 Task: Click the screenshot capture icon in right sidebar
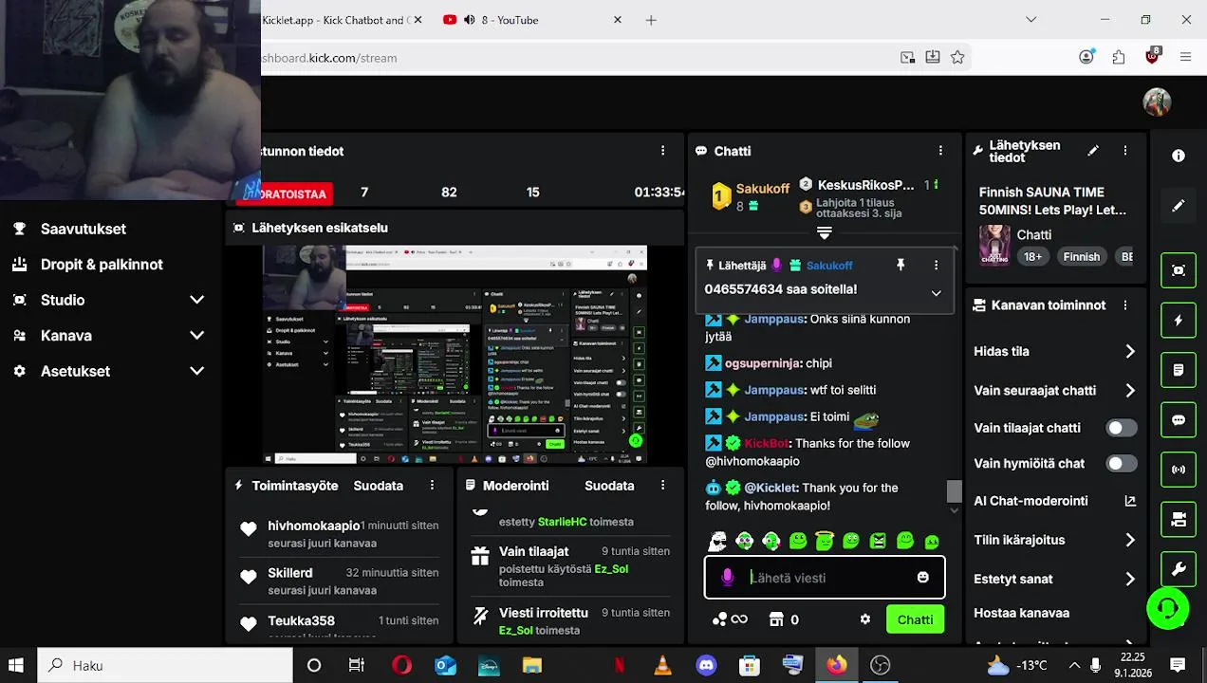coord(1179,270)
